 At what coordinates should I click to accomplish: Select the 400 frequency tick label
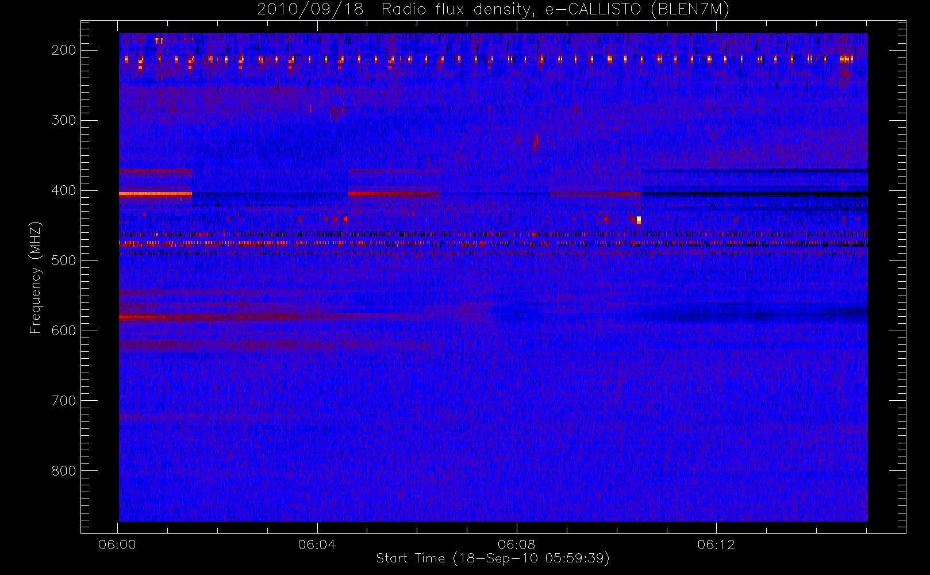63,190
